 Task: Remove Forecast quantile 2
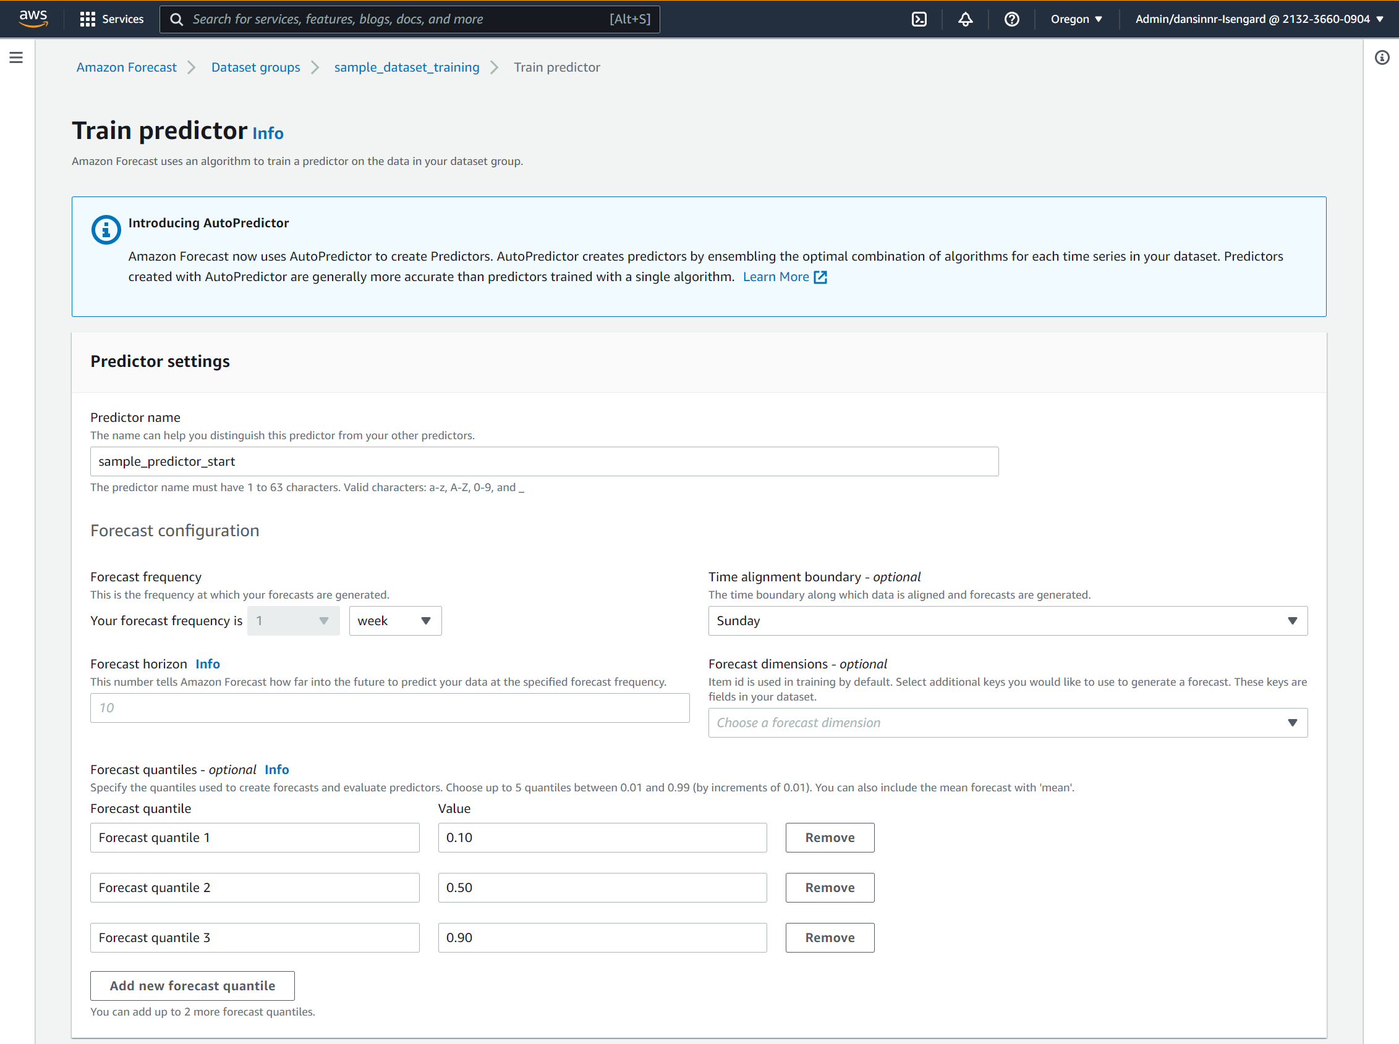tap(829, 888)
